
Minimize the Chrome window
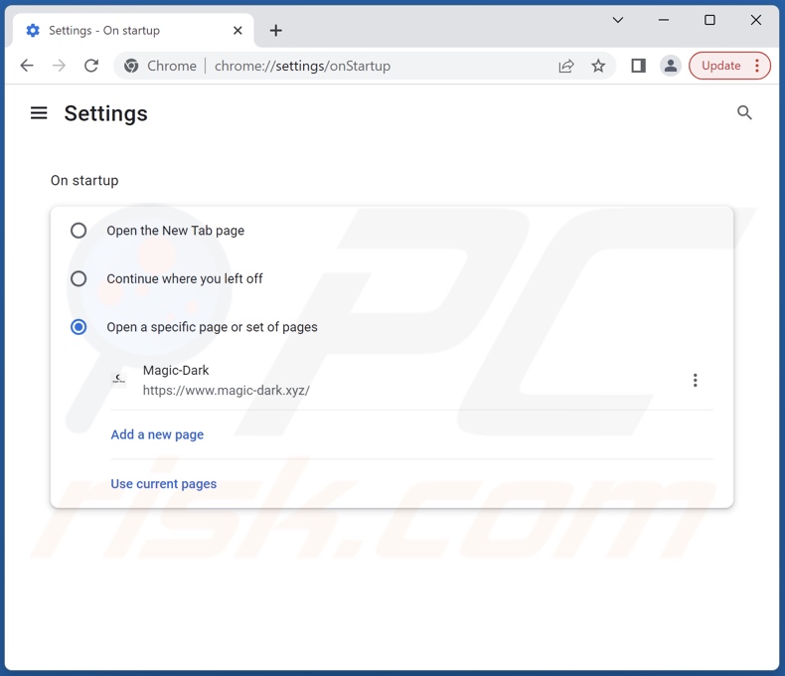point(664,20)
